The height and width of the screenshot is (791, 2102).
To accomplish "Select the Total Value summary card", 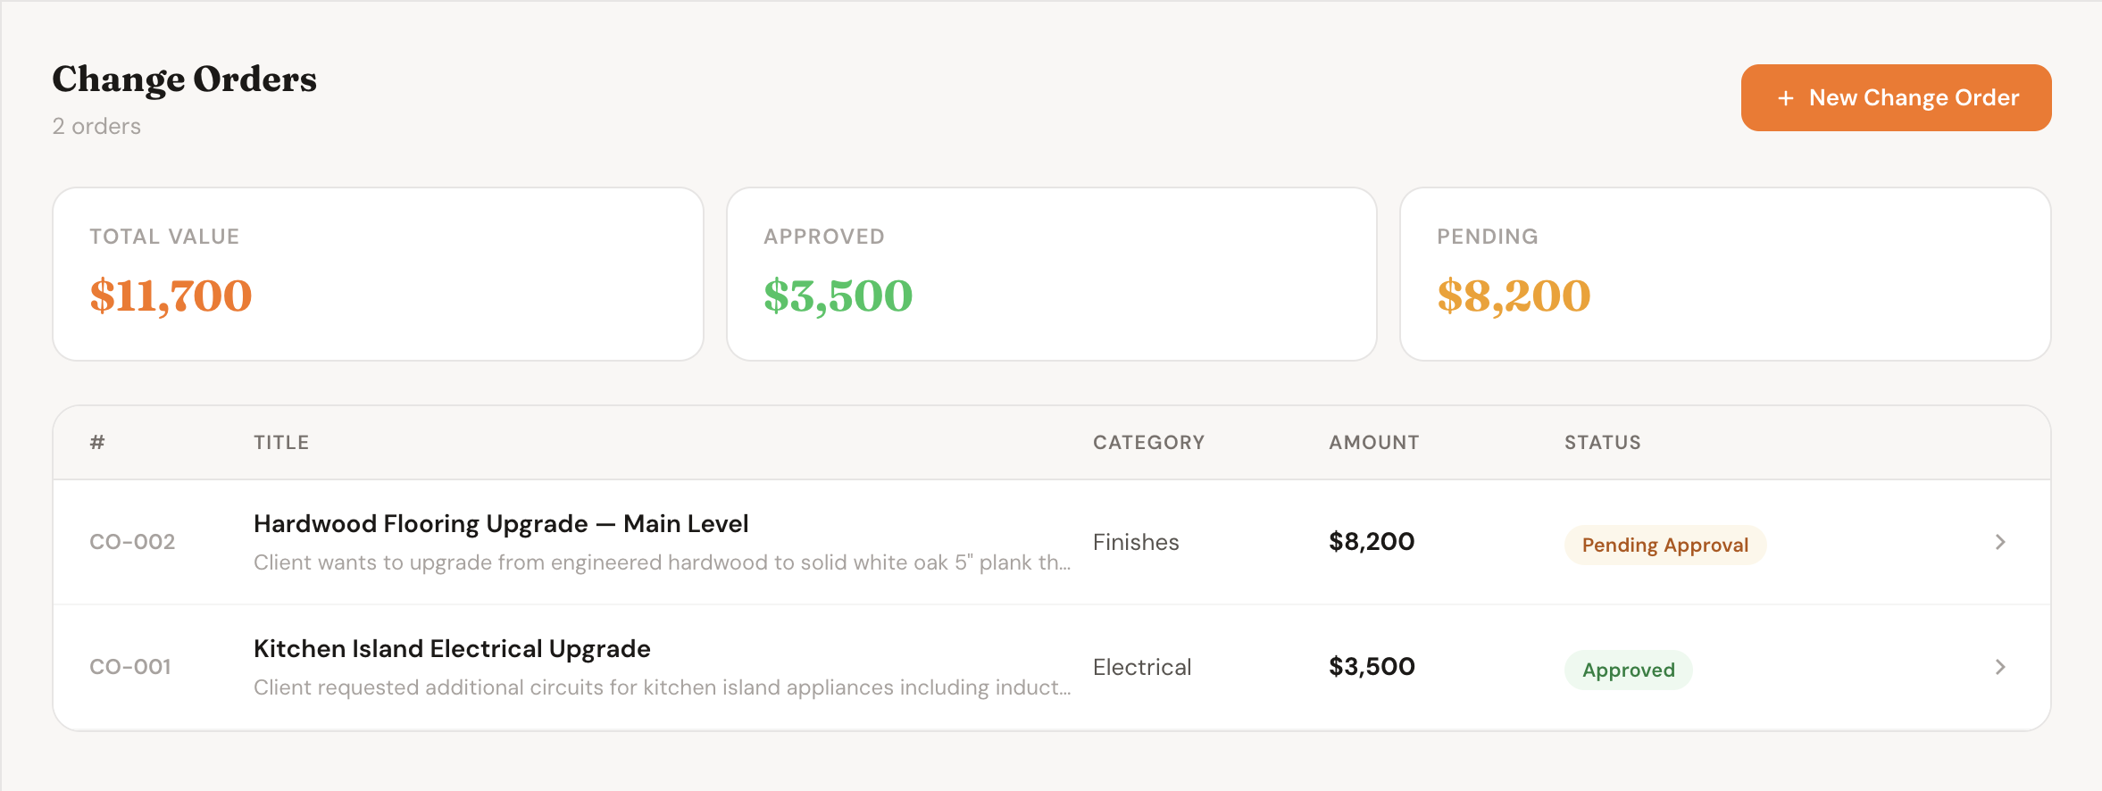I will point(378,274).
